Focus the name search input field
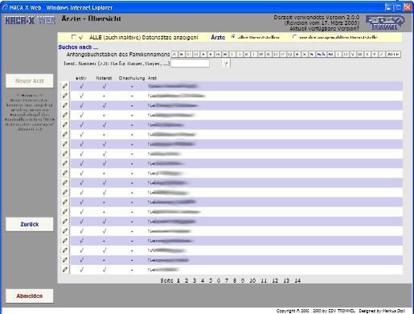Screen dimensions: 414x314 [x=190, y=63]
